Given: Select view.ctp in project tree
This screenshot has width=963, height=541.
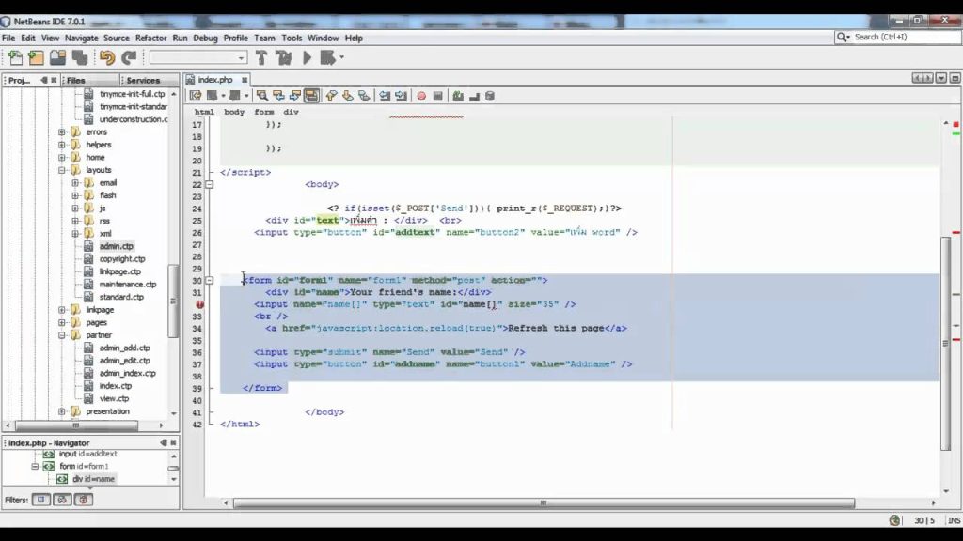Looking at the screenshot, I should [114, 398].
